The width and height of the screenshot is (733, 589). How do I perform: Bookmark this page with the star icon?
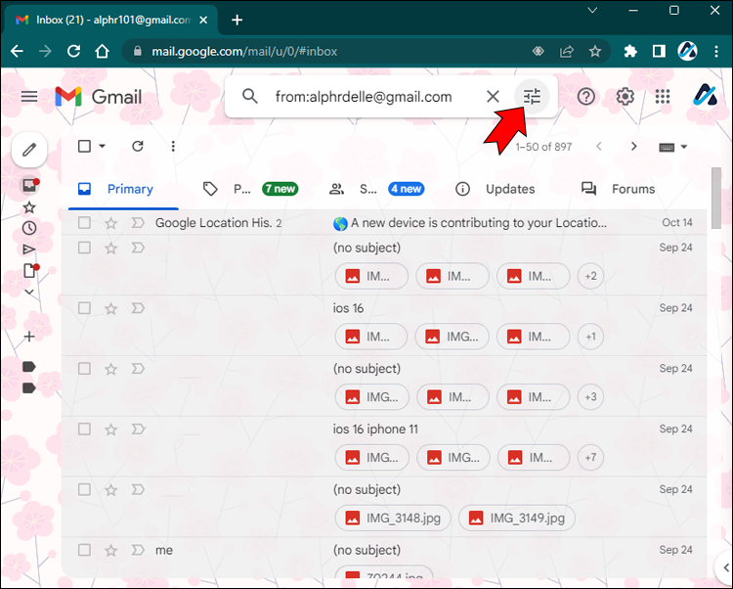coord(594,51)
